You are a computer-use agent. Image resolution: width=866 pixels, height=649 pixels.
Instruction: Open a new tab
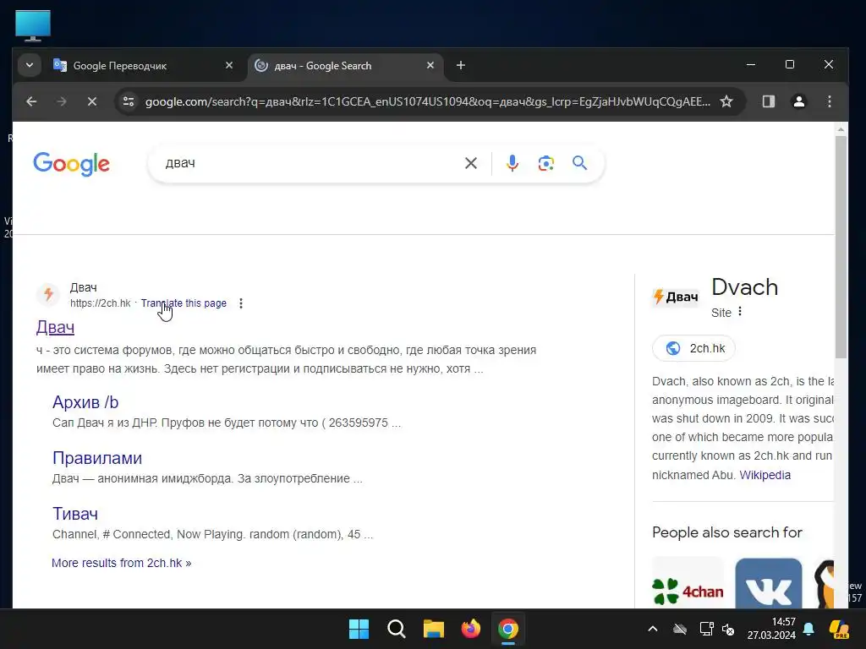point(461,65)
